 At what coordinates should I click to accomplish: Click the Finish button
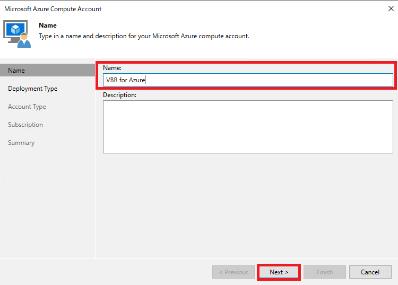(325, 272)
